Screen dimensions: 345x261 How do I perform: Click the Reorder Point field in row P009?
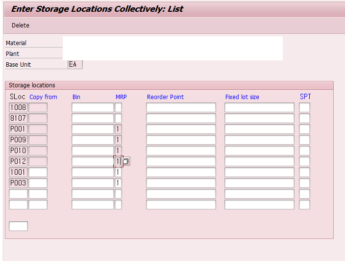coord(181,140)
